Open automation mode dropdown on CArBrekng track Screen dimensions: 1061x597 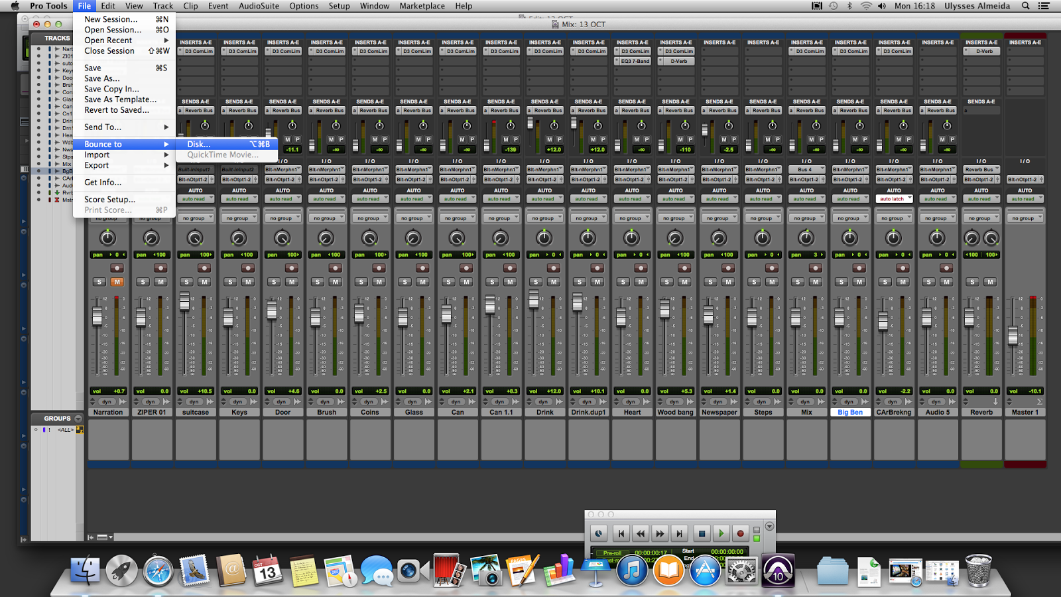[894, 199]
